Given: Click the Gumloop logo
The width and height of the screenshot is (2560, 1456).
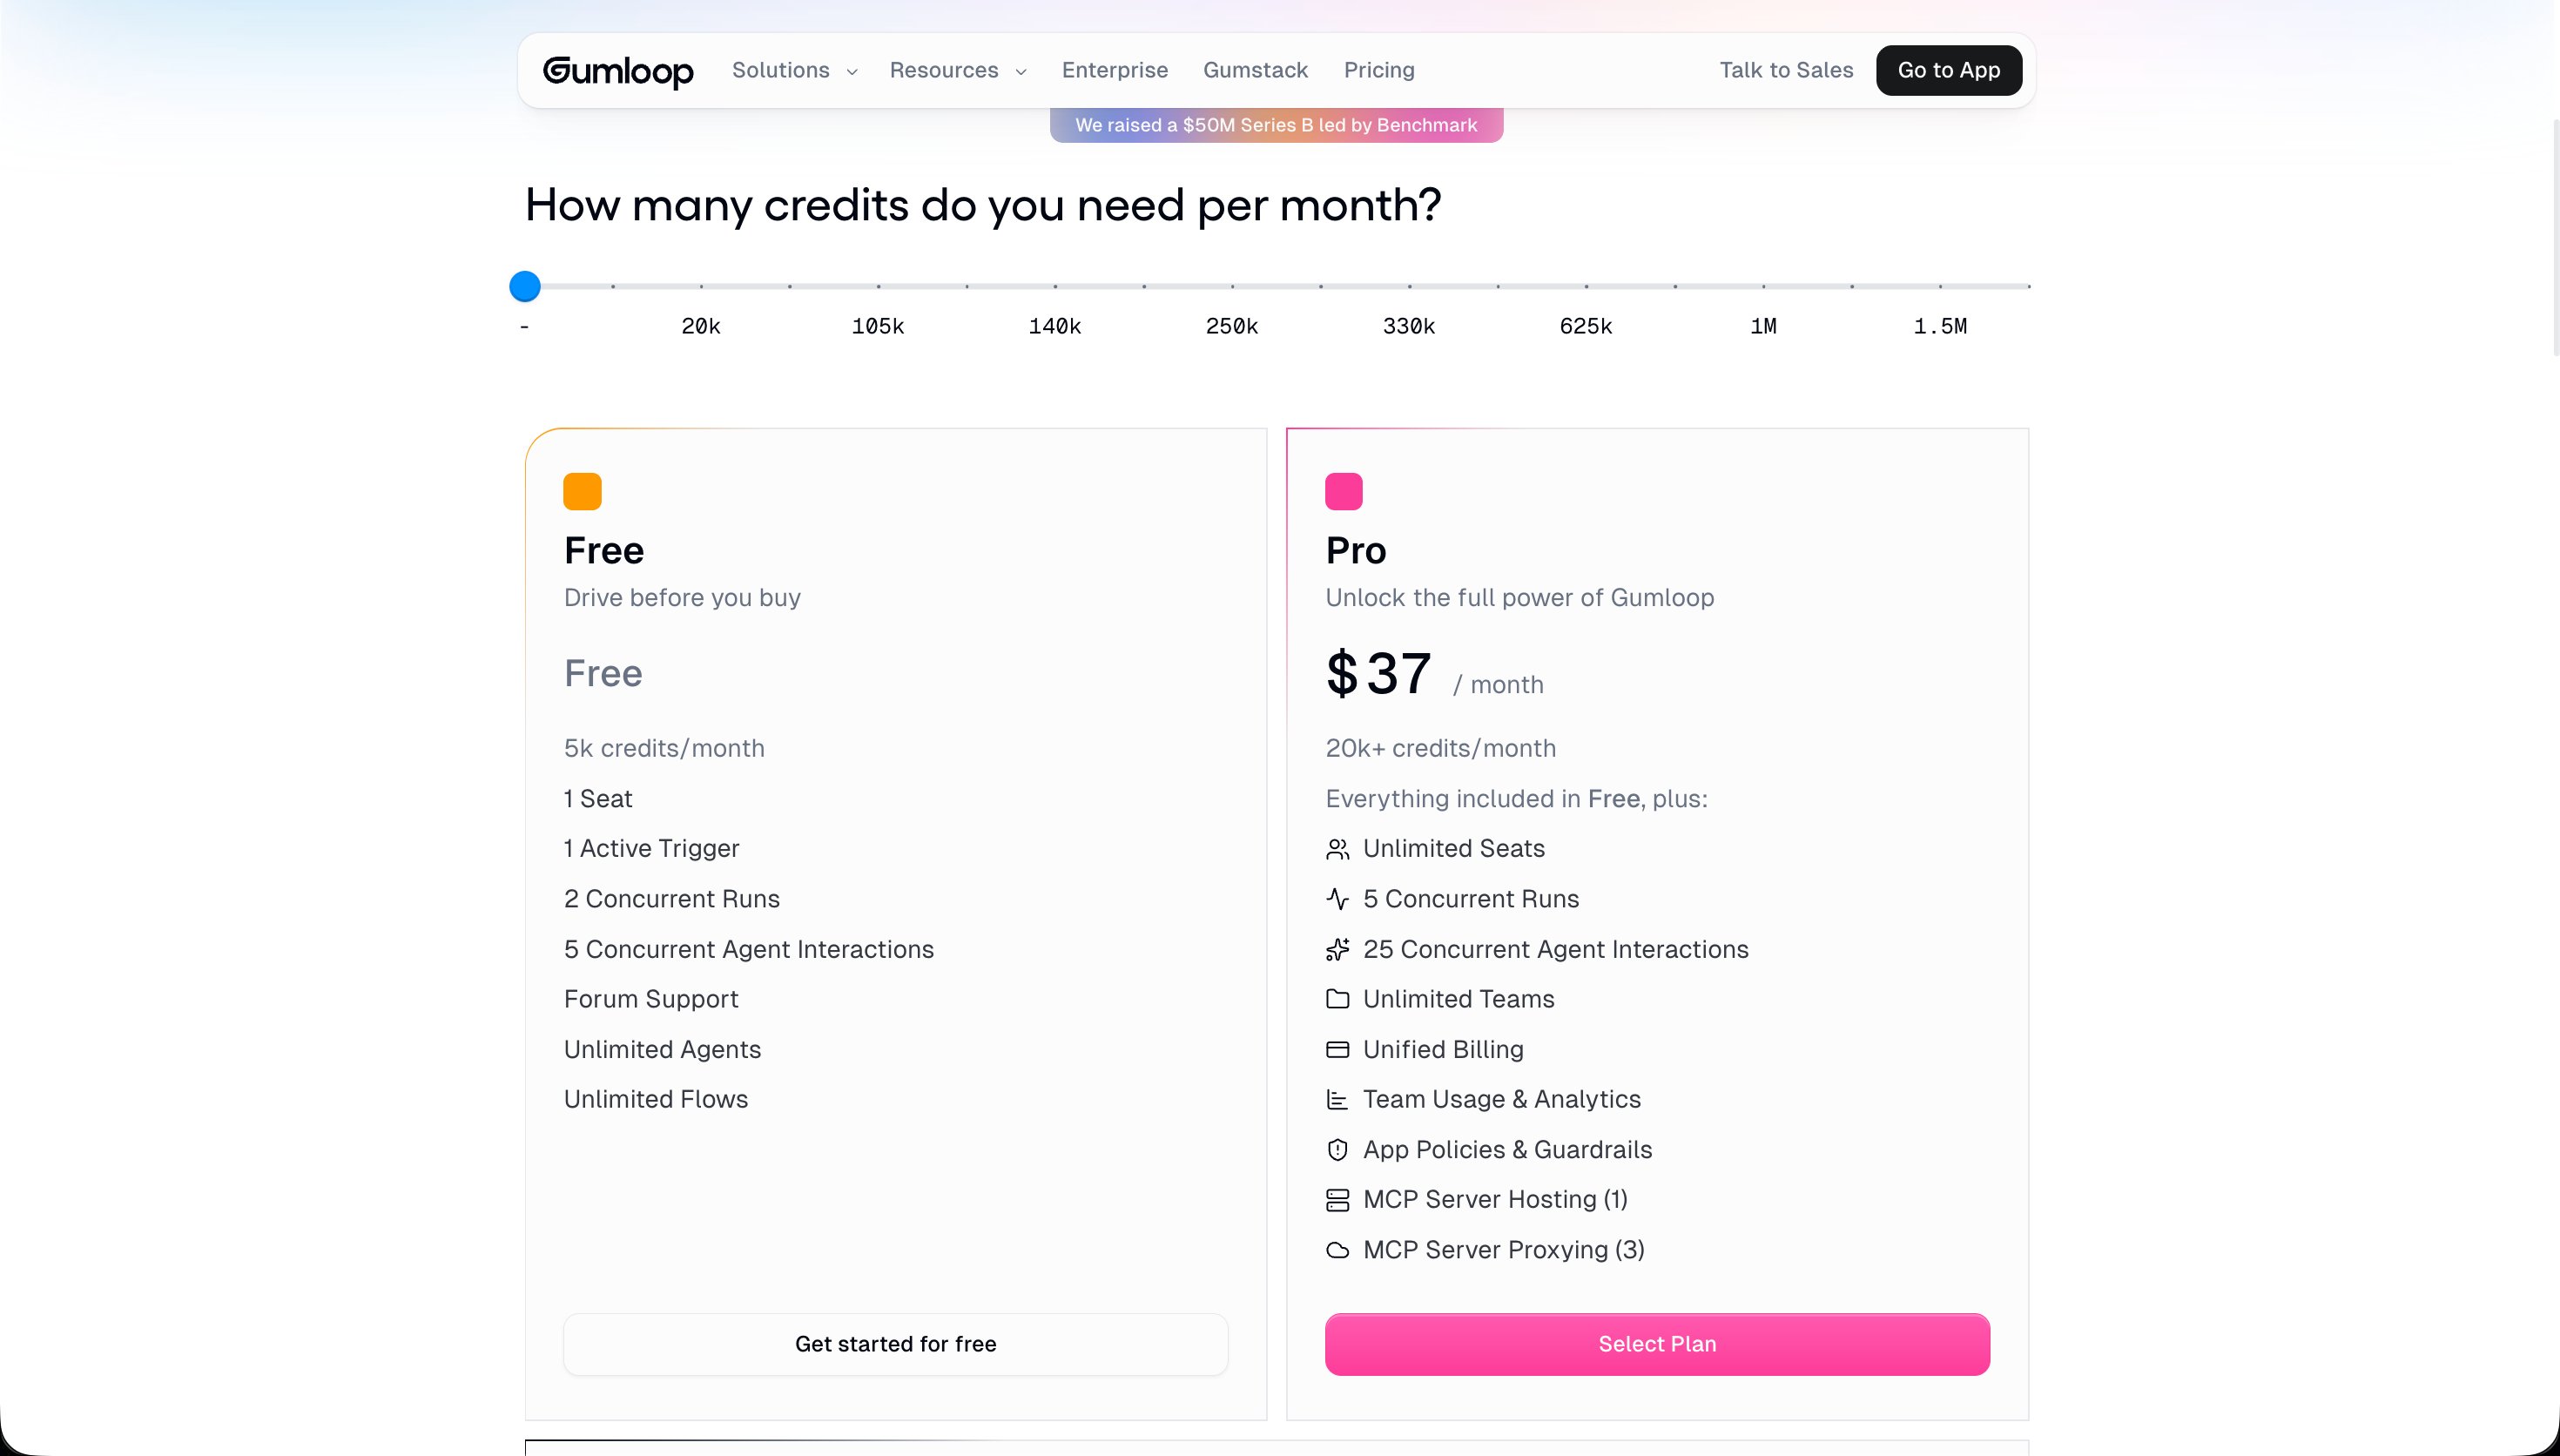Looking at the screenshot, I should click(617, 71).
